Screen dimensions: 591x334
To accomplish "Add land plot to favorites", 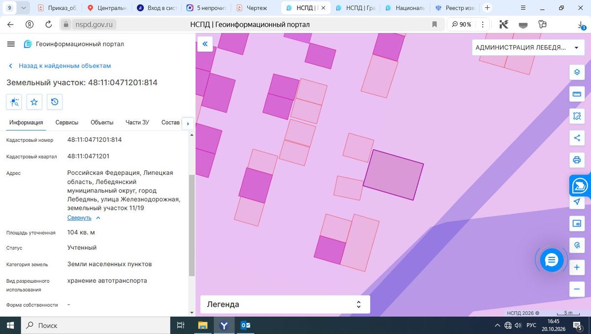I will 34,102.
